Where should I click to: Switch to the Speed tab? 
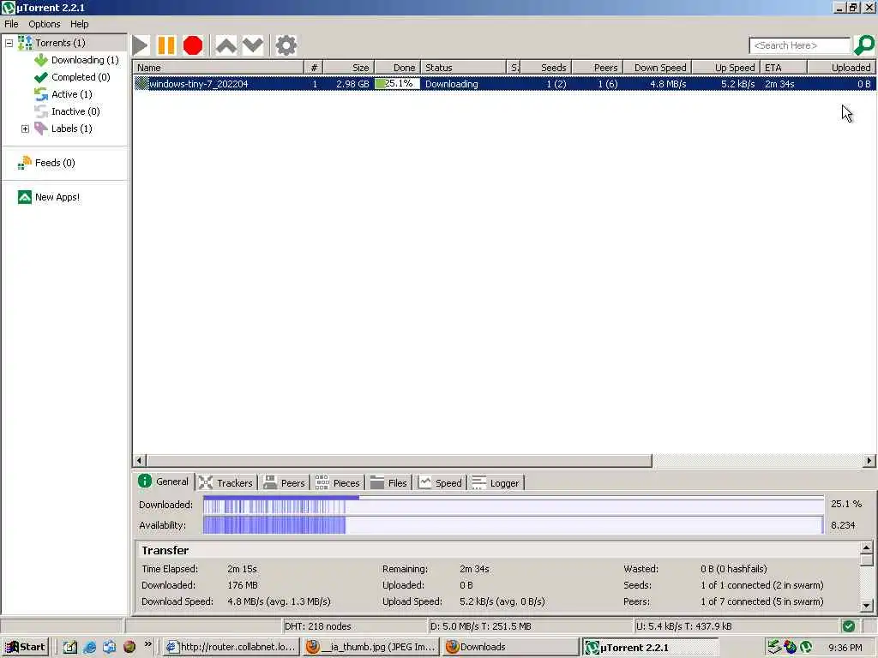(441, 483)
